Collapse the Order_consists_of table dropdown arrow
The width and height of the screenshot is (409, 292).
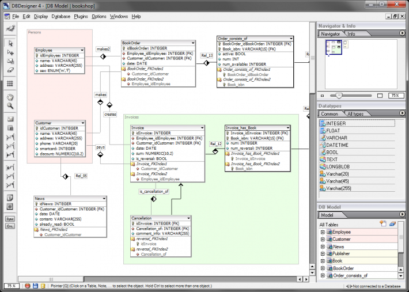tap(291, 39)
